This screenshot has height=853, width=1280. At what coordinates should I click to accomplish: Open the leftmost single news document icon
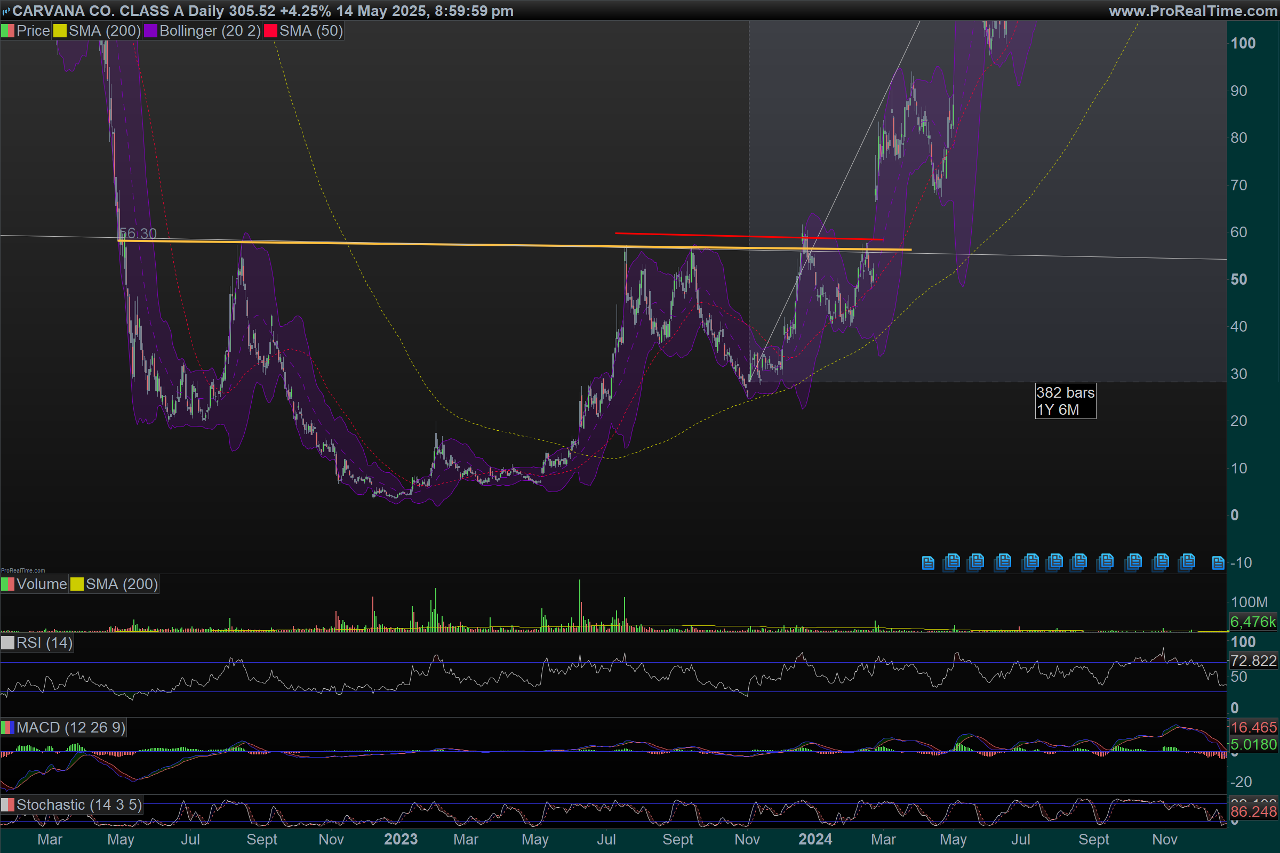point(928,562)
